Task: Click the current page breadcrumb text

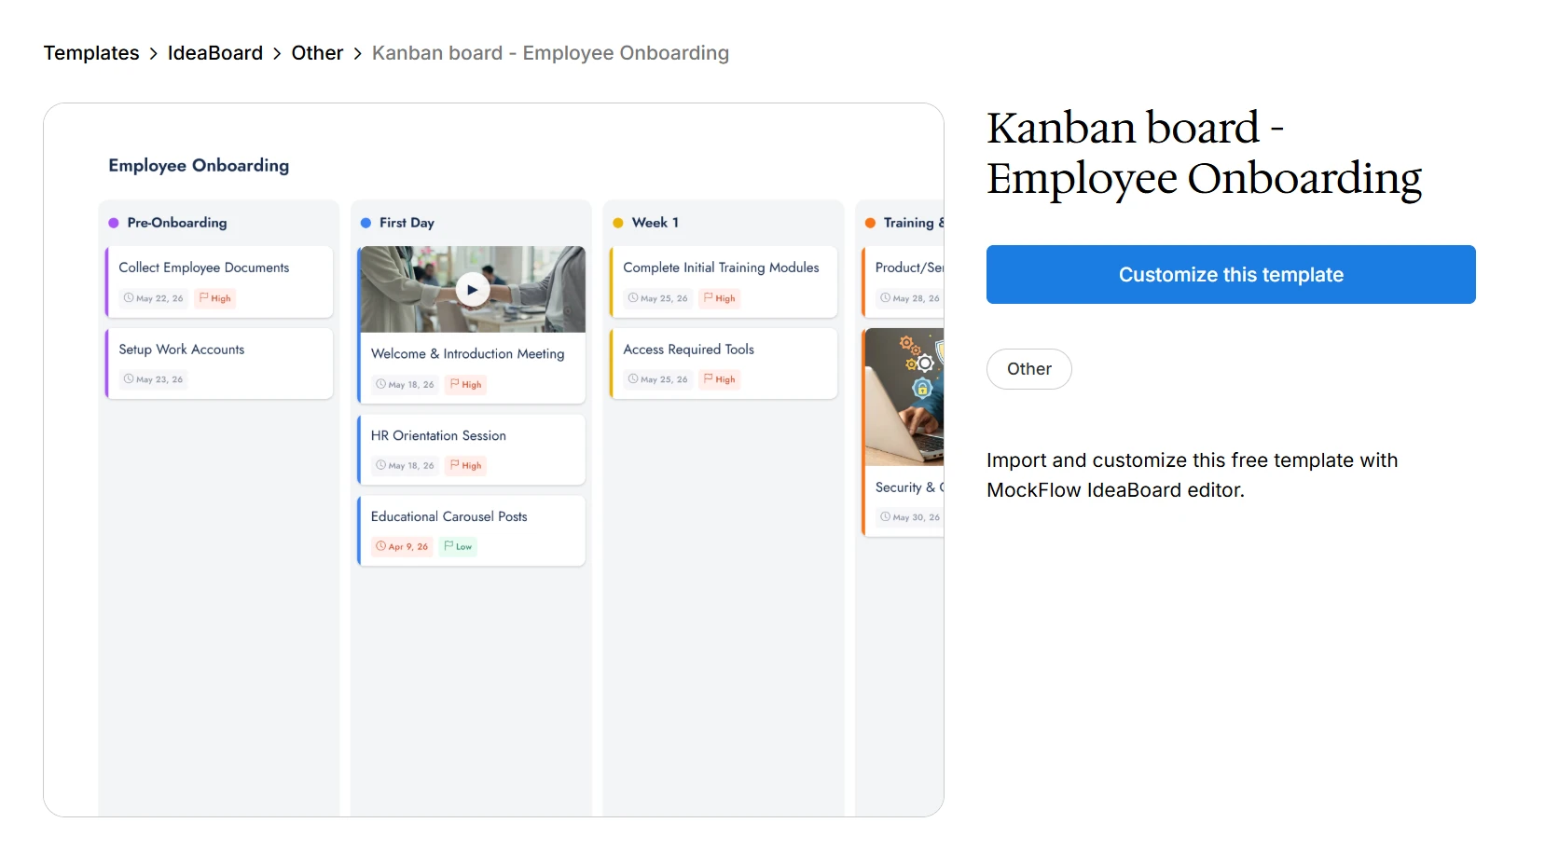Action: (550, 53)
